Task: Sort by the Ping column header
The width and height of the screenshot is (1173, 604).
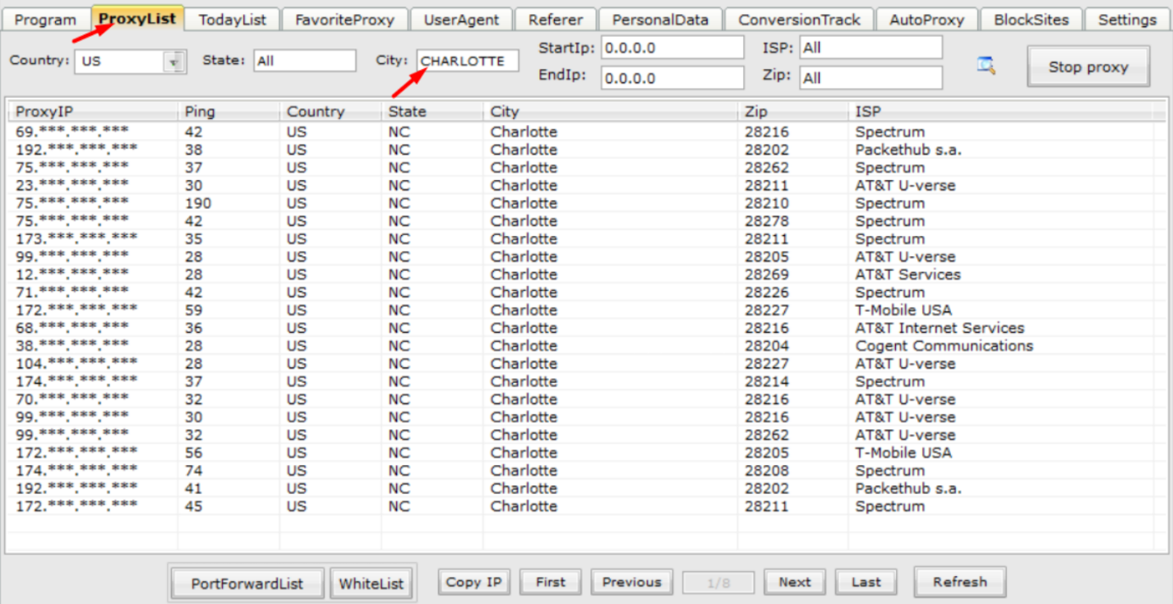Action: [229, 112]
